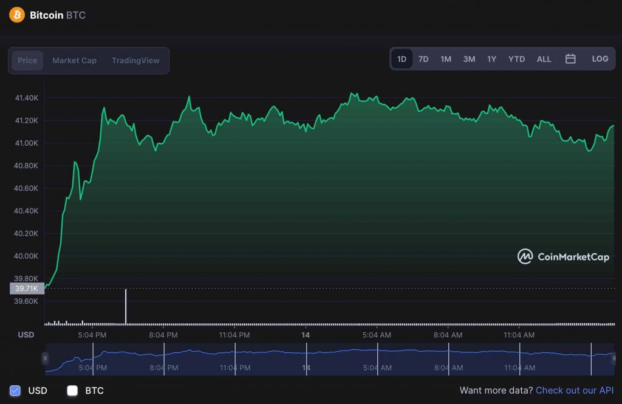Check the BTC currency checkbox
The width and height of the screenshot is (622, 404).
coord(72,391)
